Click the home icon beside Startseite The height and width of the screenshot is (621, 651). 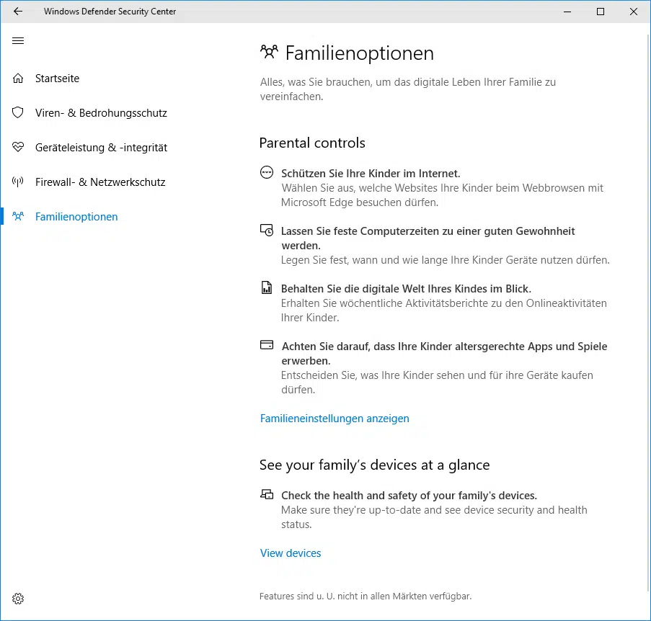click(18, 79)
